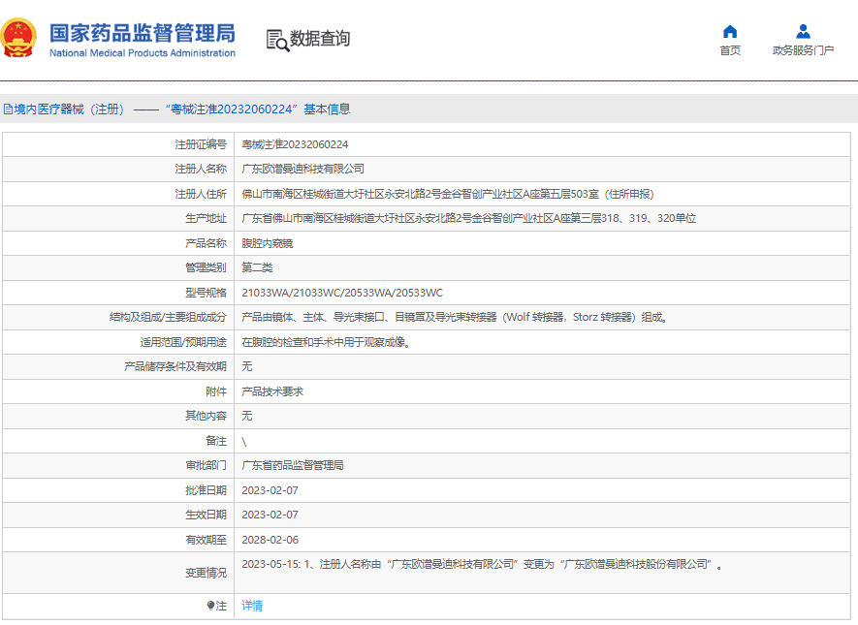Click the 注册人住所 address value
The width and height of the screenshot is (858, 625).
pyautogui.click(x=448, y=194)
